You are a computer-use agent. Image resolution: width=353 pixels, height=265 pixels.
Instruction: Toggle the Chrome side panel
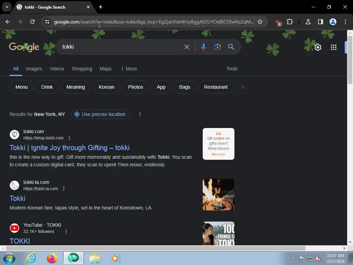(x=320, y=22)
